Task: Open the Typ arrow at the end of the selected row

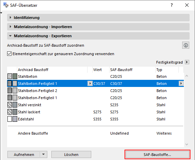Action: [x=181, y=84]
